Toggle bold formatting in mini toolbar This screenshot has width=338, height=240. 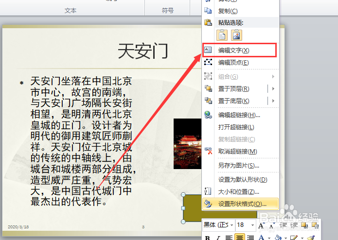pyautogui.click(x=208, y=238)
